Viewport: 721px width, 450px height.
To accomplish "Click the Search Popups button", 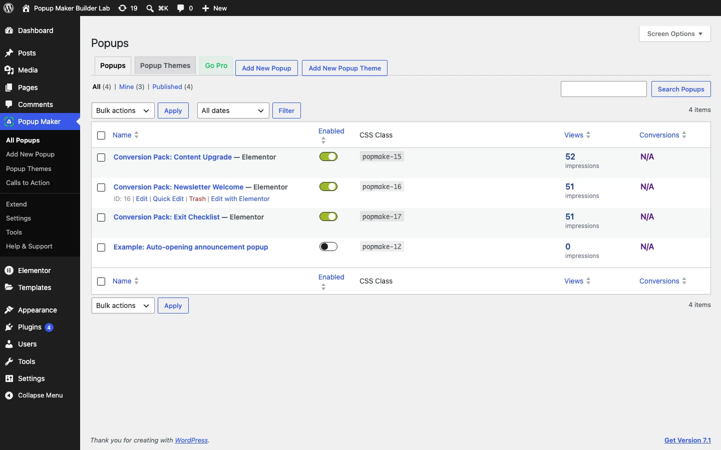I will pyautogui.click(x=681, y=89).
